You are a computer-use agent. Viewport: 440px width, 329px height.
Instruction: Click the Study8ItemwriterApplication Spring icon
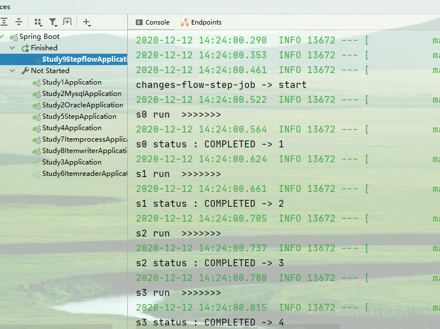coord(37,151)
